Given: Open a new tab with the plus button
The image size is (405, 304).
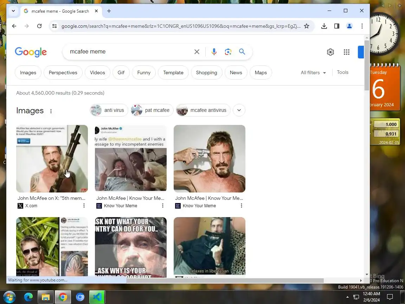Looking at the screenshot, I should [x=109, y=11].
